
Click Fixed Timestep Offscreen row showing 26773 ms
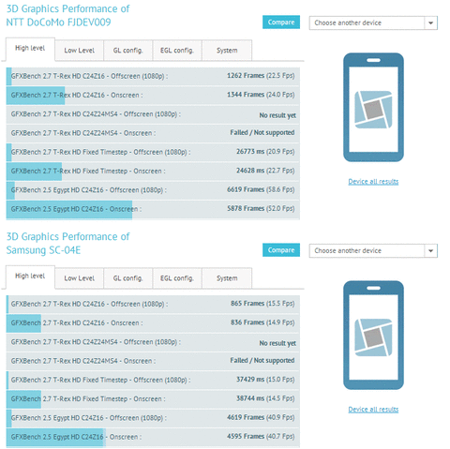click(x=153, y=152)
